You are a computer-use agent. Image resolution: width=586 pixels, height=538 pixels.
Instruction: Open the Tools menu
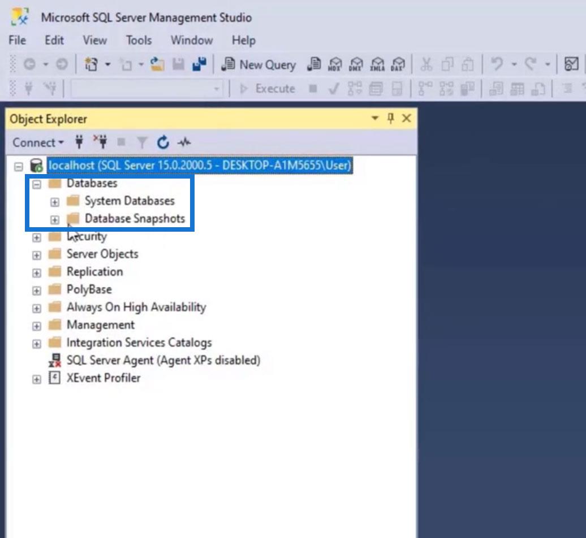pos(139,40)
